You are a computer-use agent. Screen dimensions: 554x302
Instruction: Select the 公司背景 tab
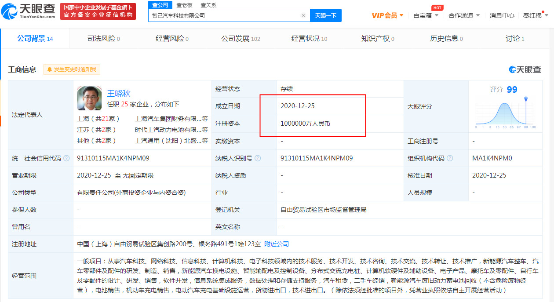[35, 39]
